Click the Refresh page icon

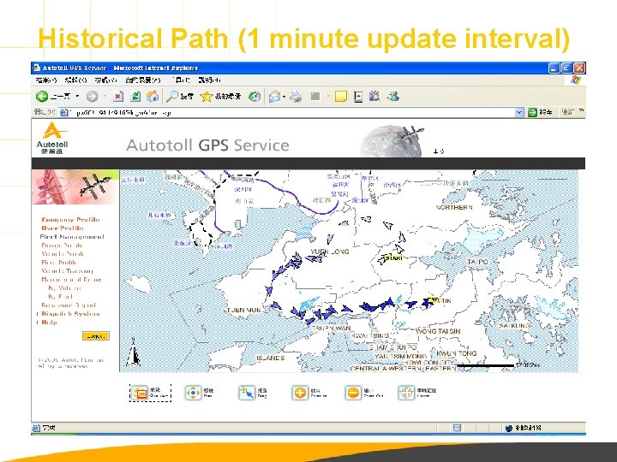click(135, 96)
